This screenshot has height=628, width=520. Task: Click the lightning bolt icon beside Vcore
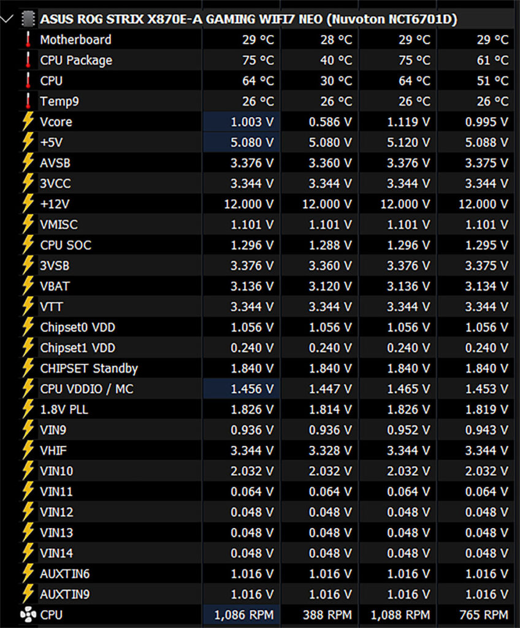coord(28,121)
